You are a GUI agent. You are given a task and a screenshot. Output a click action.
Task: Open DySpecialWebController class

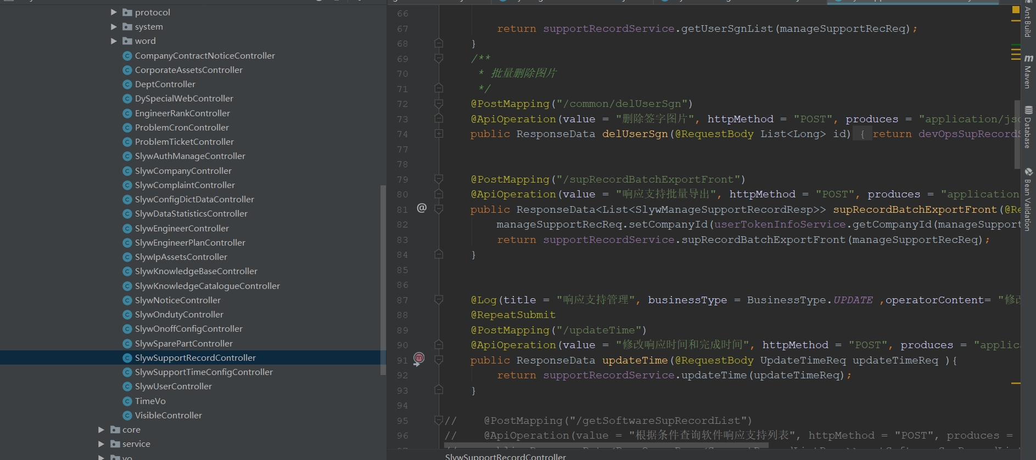coord(184,98)
